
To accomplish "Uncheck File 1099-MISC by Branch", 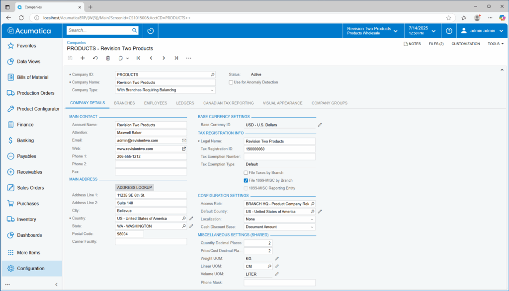I will (246, 180).
